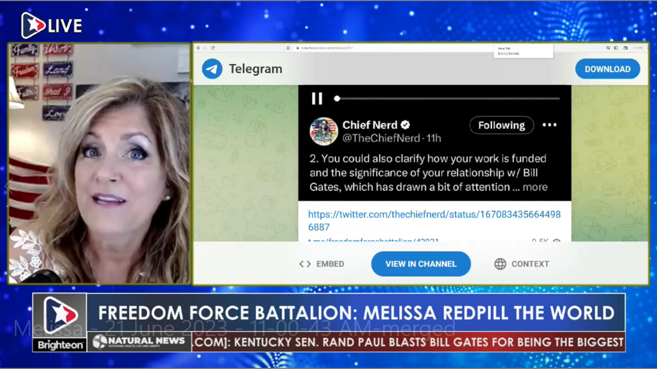Click the verified badge beside Chief Nerd
Screen dimensions: 657x369
coord(405,125)
